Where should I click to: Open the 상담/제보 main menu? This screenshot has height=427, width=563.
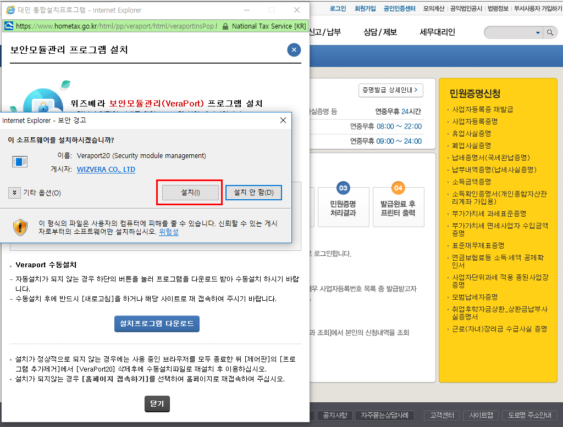(x=380, y=32)
